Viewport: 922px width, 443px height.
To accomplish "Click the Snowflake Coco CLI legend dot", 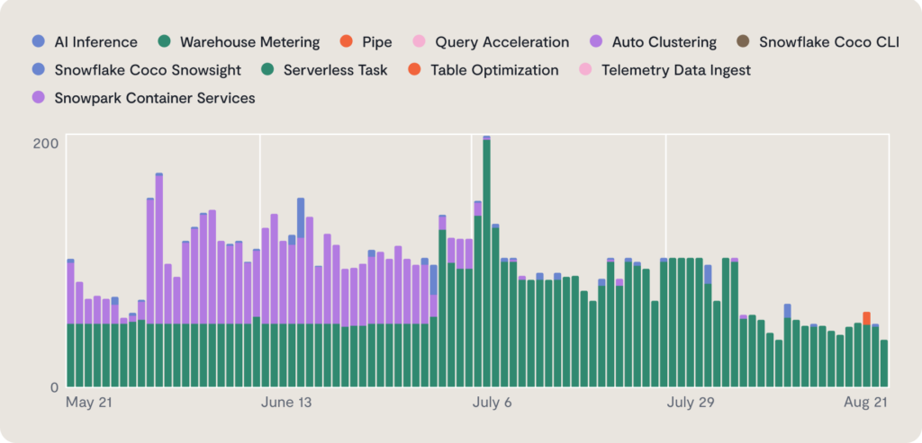I will (x=743, y=41).
